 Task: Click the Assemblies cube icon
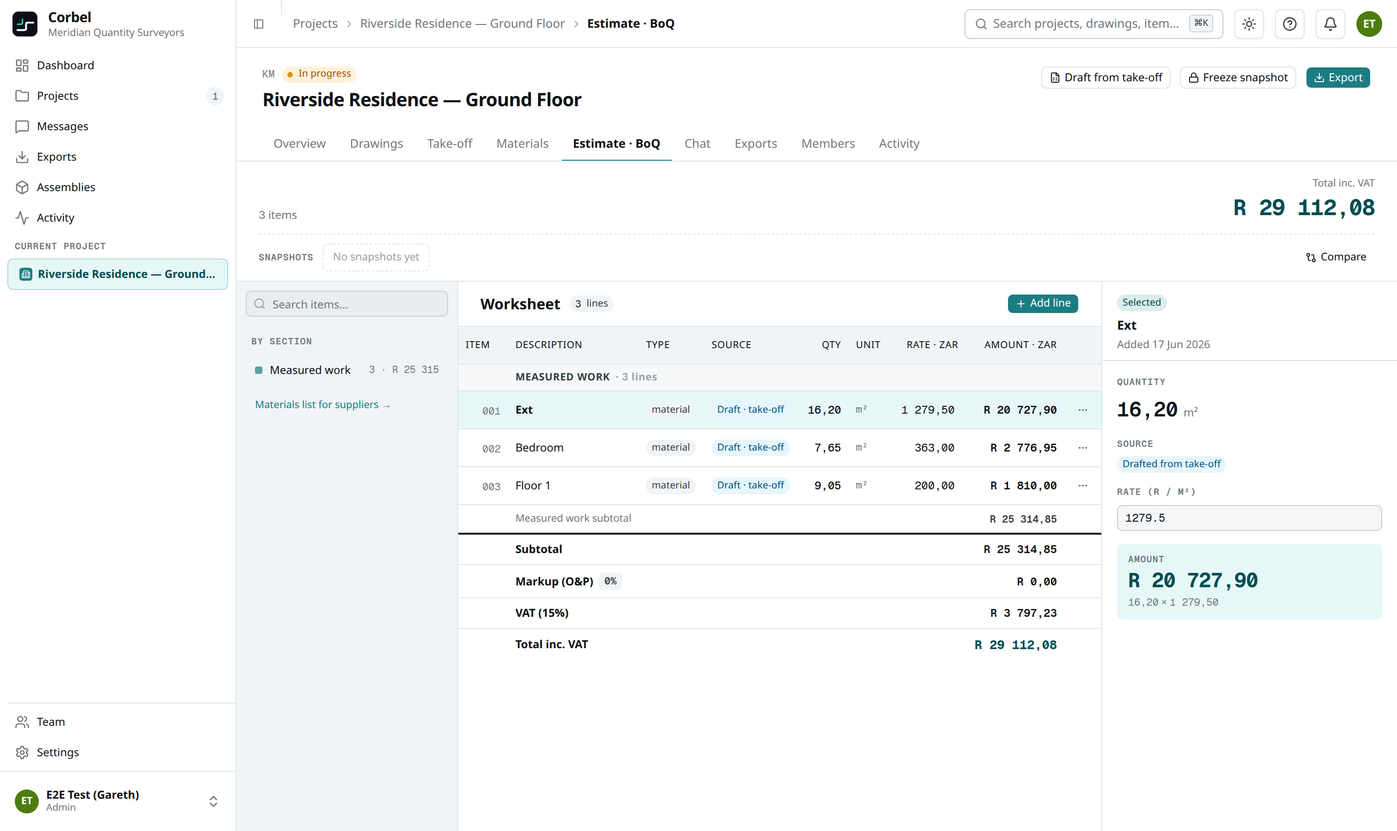coord(22,187)
